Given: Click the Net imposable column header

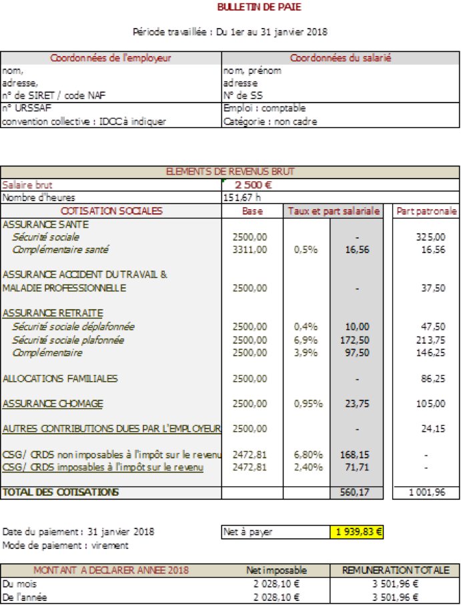Looking at the screenshot, I should tap(276, 570).
